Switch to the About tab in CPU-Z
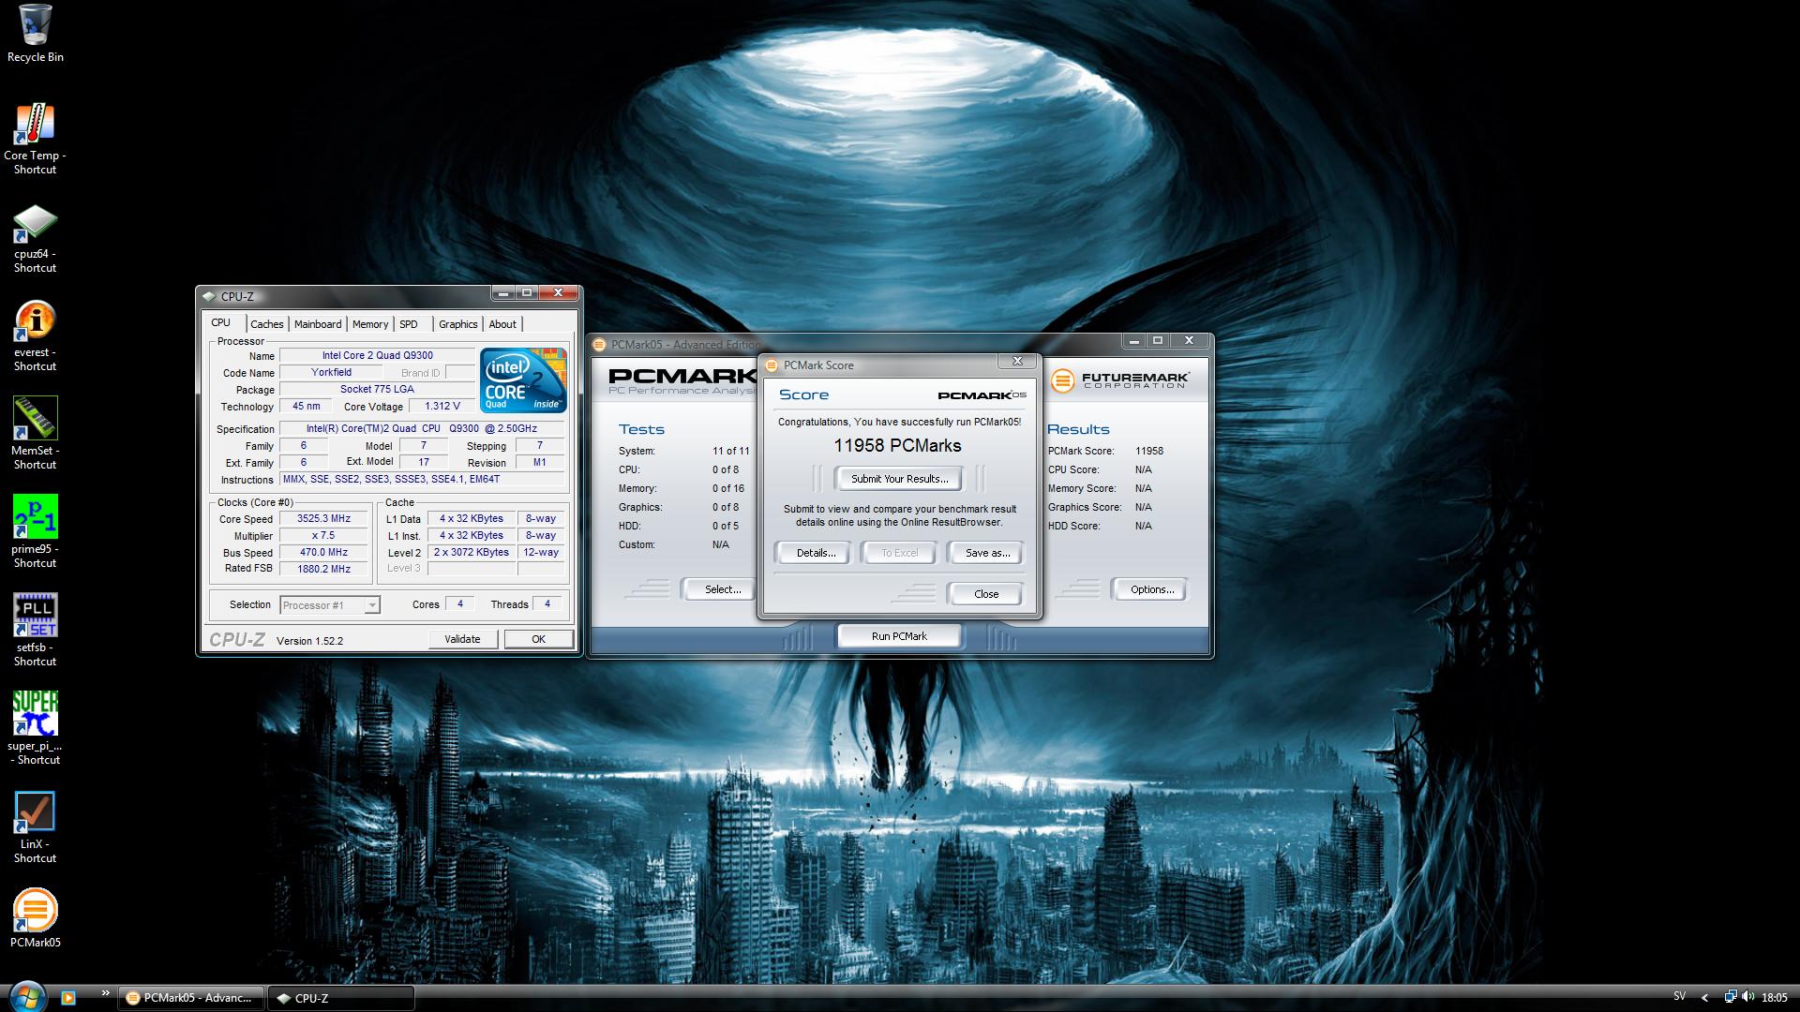Image resolution: width=1800 pixels, height=1012 pixels. click(x=502, y=324)
